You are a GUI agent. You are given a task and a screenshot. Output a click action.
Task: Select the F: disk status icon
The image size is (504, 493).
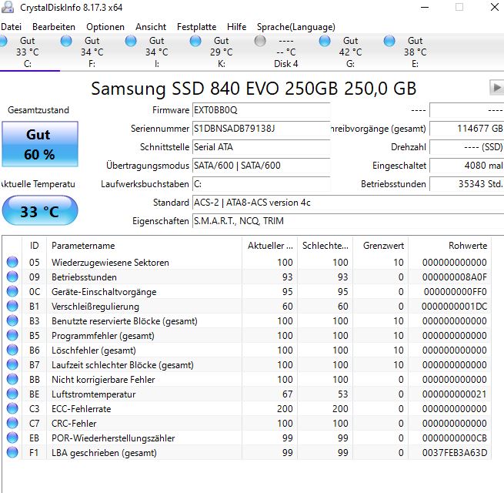coord(66,41)
